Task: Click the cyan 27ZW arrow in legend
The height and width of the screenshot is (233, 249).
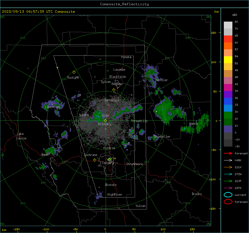Action: (x=228, y=174)
